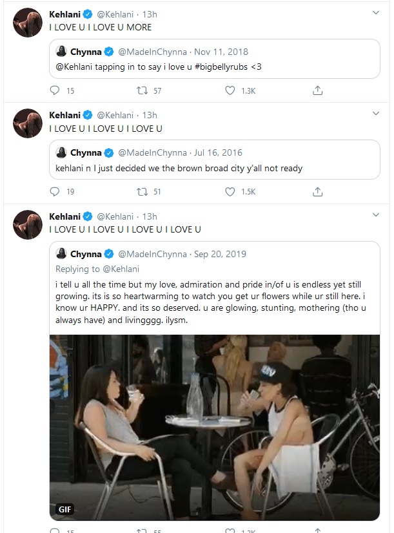Share the second Kehlani tweet
This screenshot has height=533, width=394.
click(317, 192)
